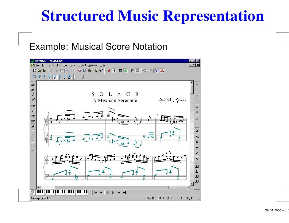Image resolution: width=289 pixels, height=223 pixels.
Task: Fast forward with double-right arrow button
Action: 119,193
